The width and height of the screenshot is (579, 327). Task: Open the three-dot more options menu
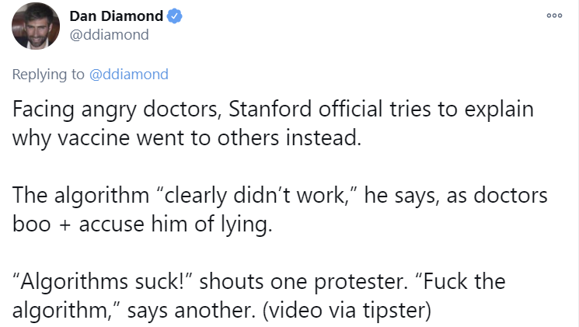coord(554,16)
